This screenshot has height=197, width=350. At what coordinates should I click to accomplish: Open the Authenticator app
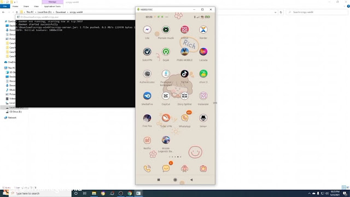pyautogui.click(x=147, y=74)
